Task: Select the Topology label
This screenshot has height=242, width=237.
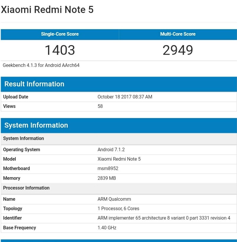Action: [x=13, y=209]
